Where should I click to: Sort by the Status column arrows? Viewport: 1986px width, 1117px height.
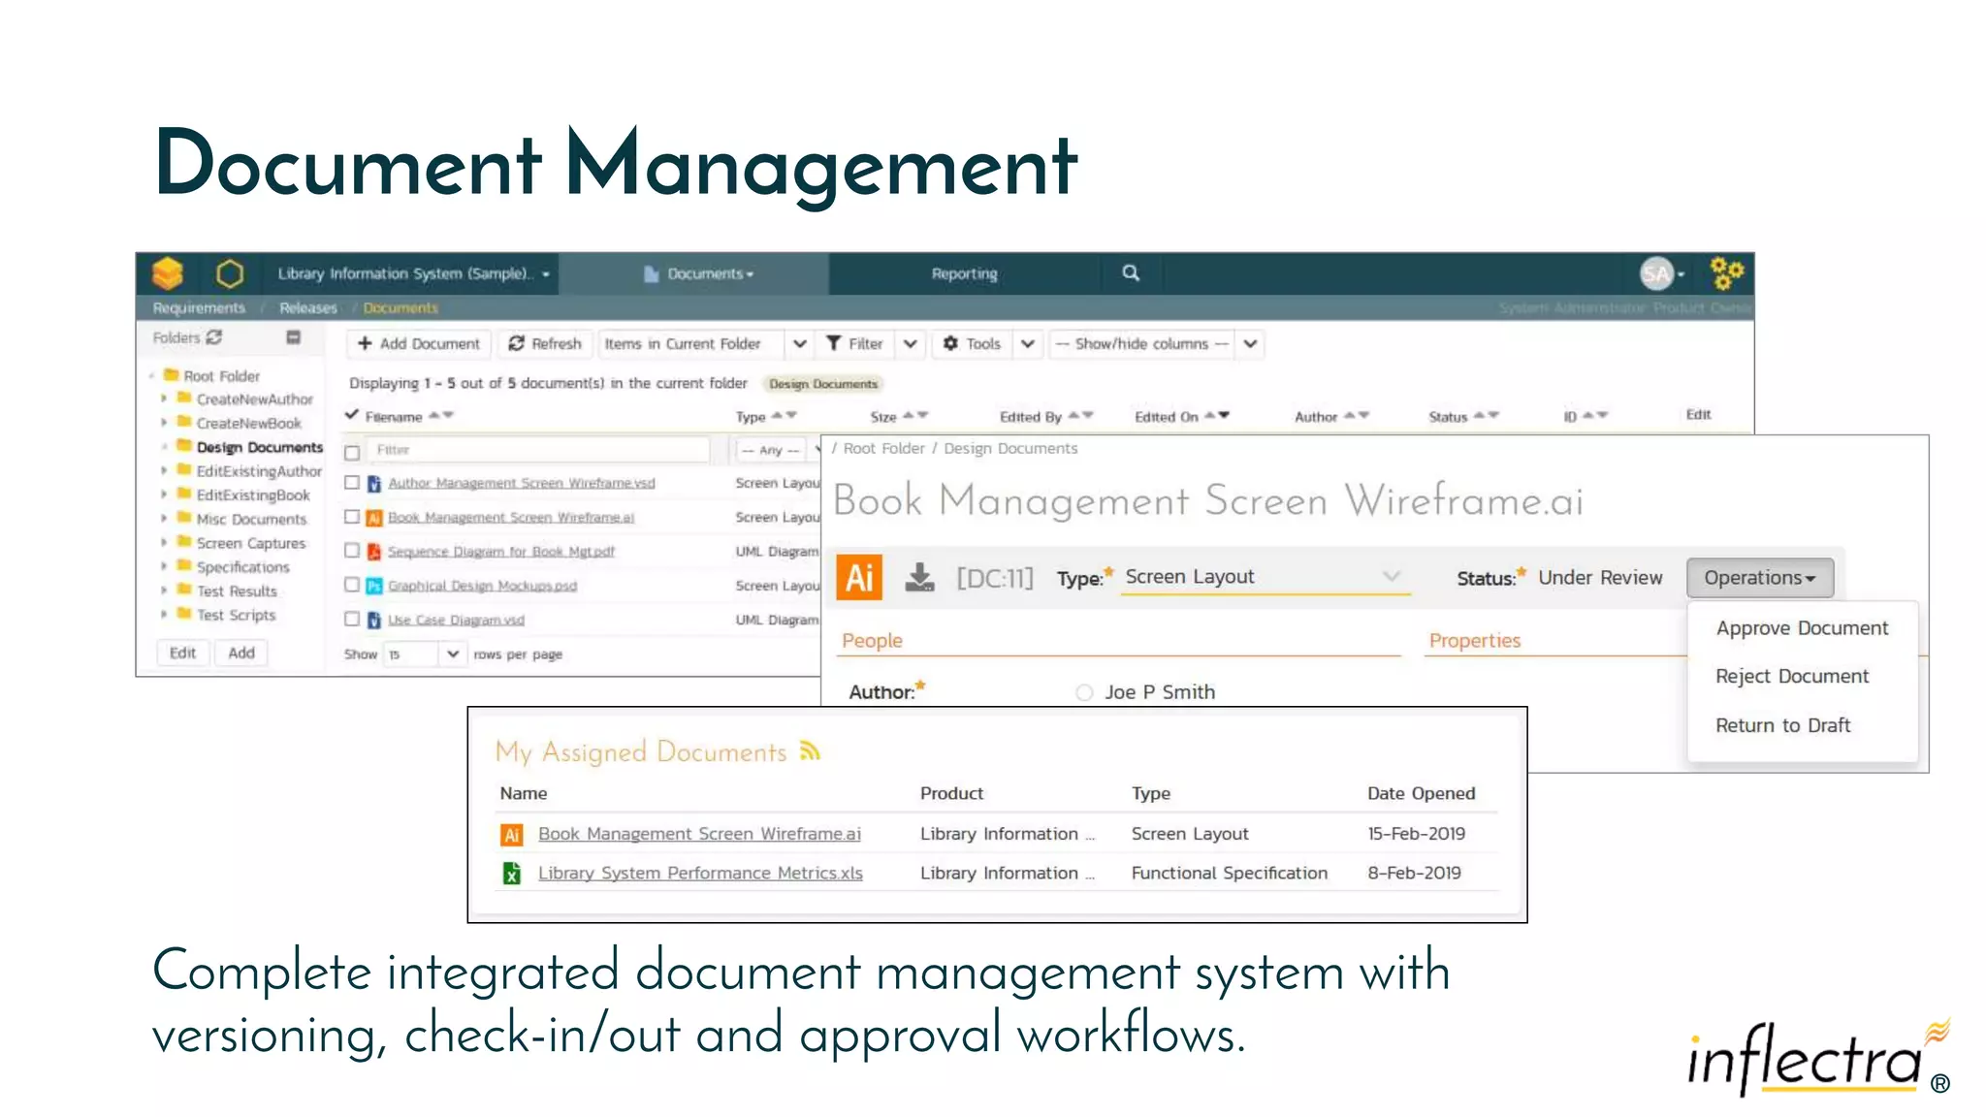pyautogui.click(x=1487, y=415)
